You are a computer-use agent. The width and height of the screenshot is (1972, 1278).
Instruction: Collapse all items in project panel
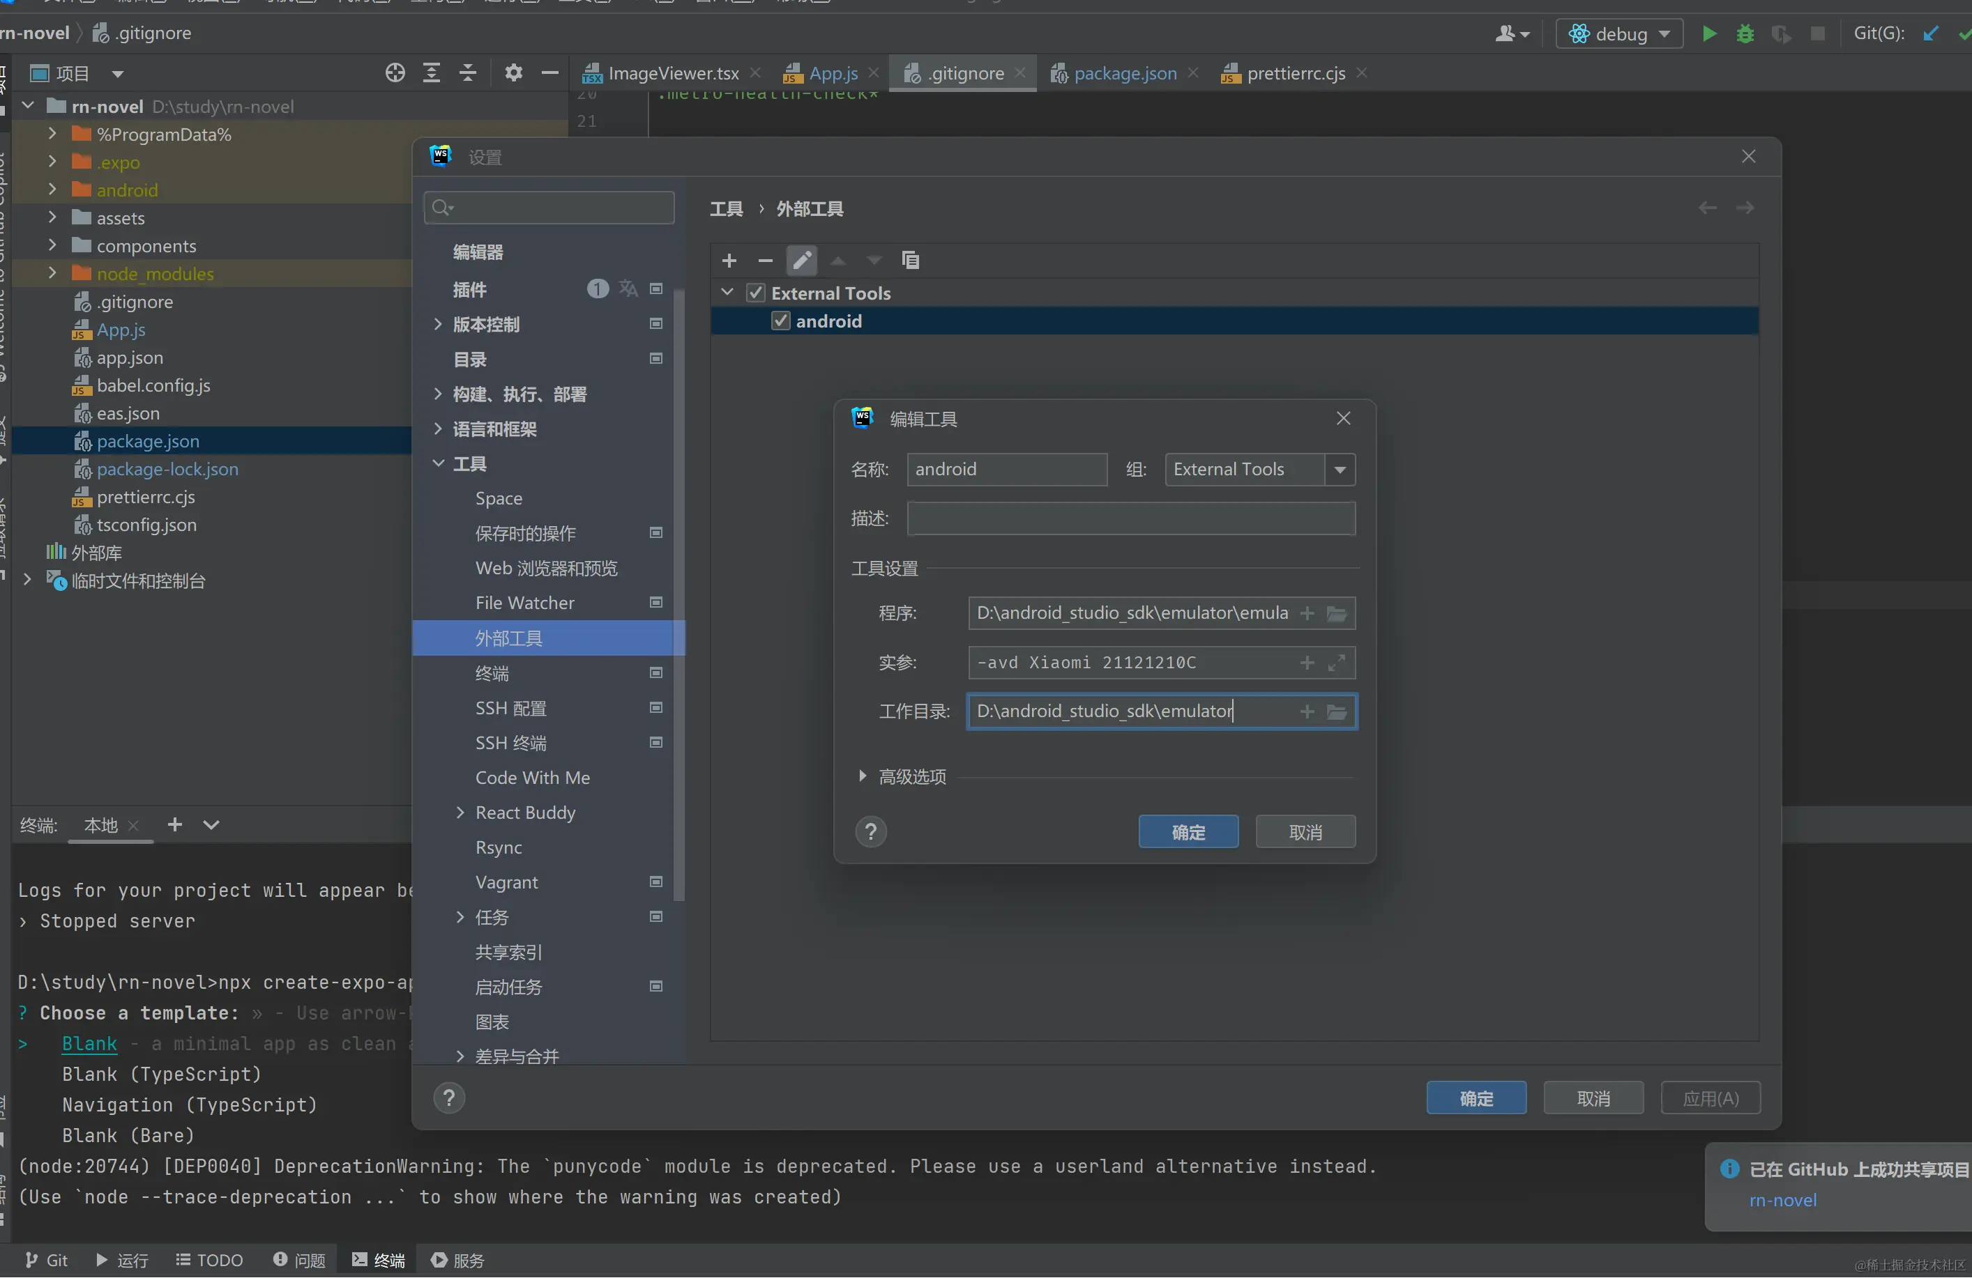(x=468, y=73)
